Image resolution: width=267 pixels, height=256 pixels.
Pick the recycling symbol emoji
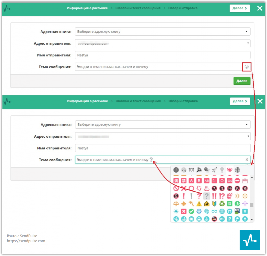[x=222, y=204]
